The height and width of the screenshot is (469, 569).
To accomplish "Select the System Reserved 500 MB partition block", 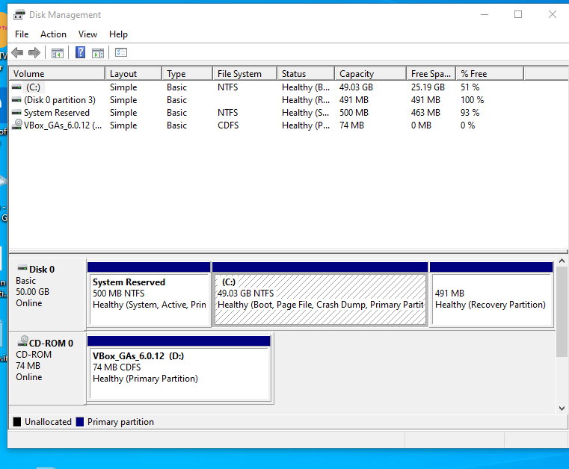I will tap(149, 299).
